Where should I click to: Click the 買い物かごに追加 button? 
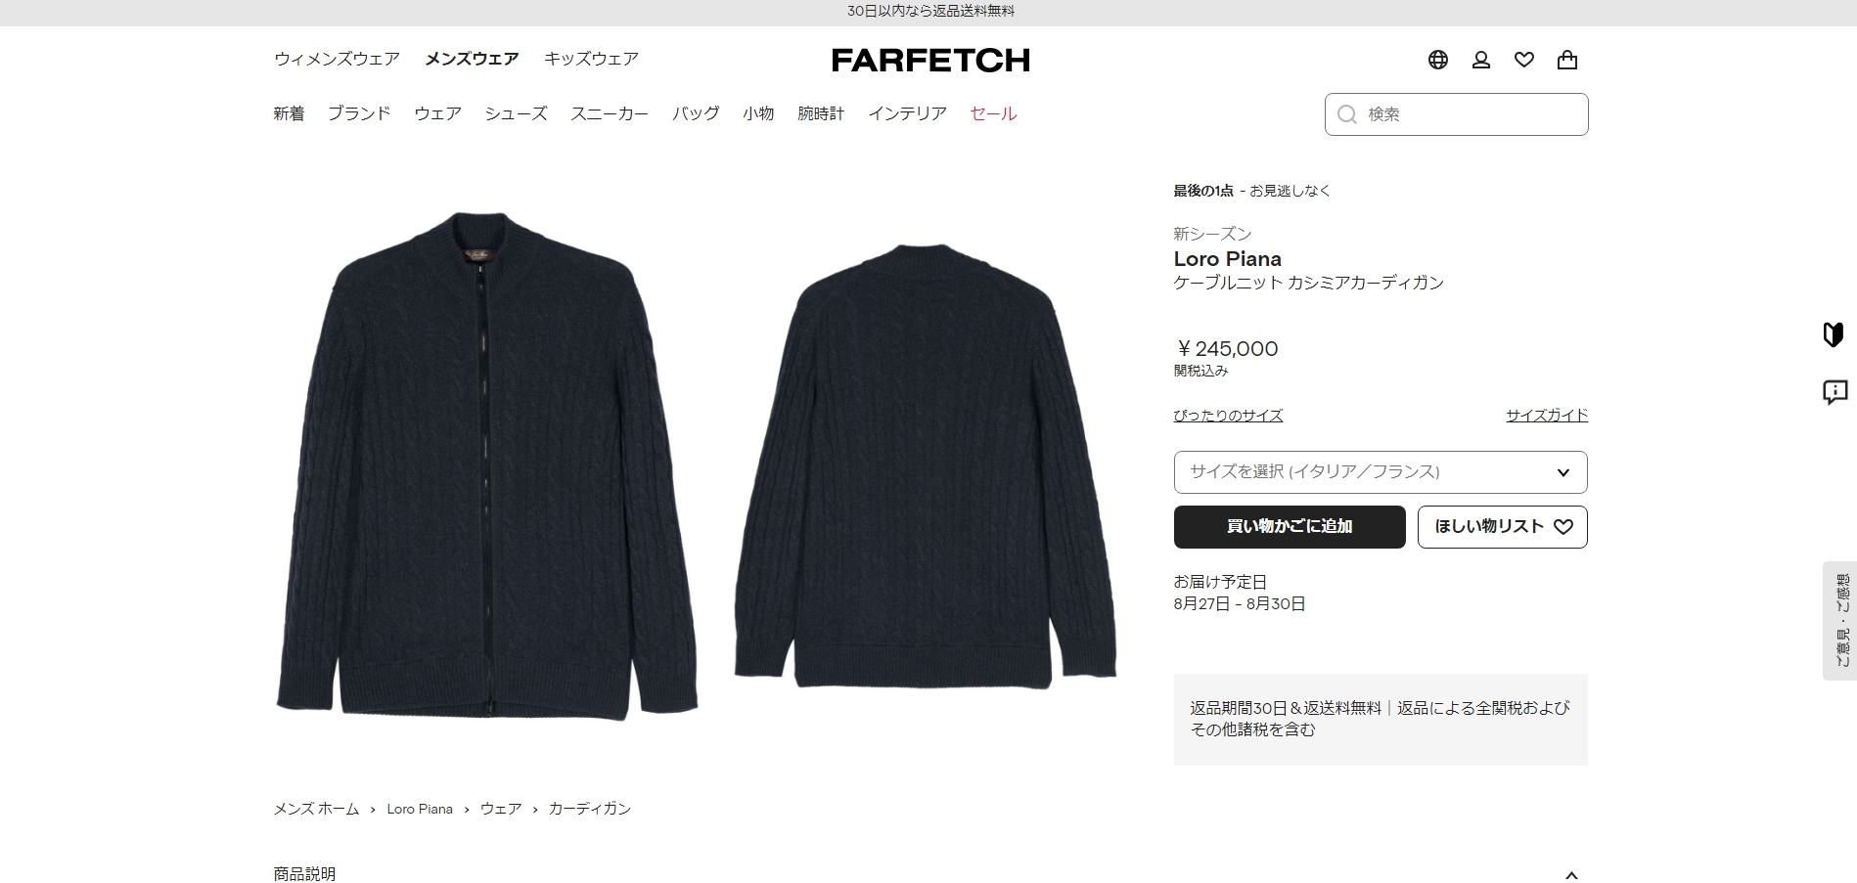click(x=1290, y=526)
